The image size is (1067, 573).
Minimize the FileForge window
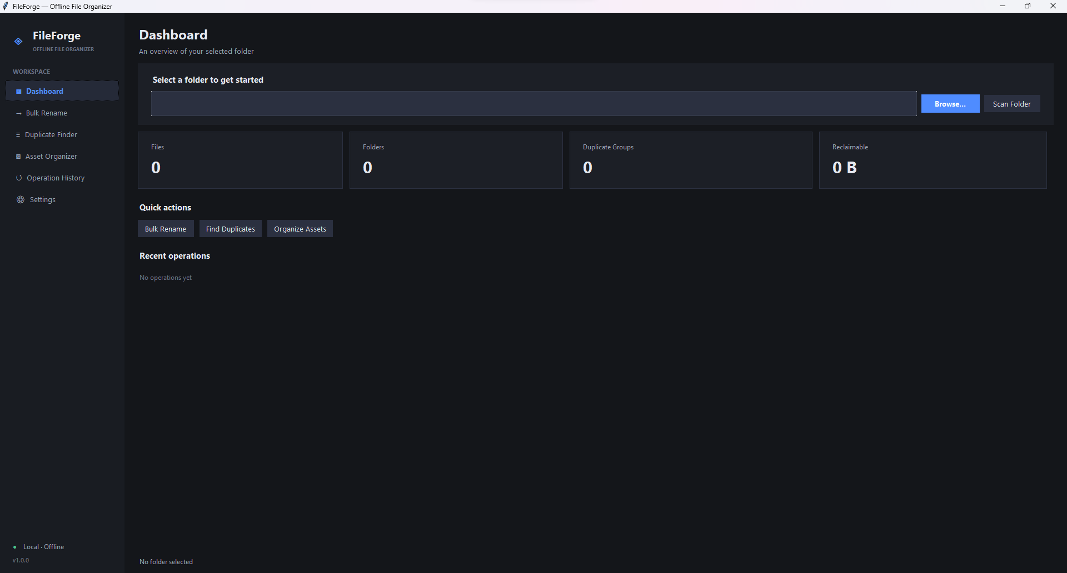[1003, 6]
